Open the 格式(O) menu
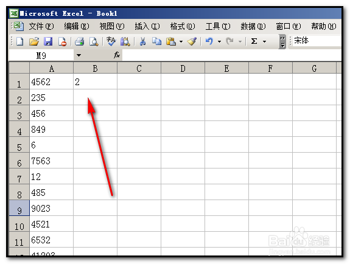The height and width of the screenshot is (264, 350). click(183, 26)
